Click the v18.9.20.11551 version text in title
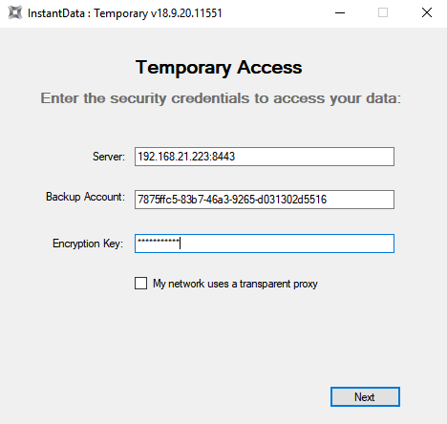 tap(186, 13)
